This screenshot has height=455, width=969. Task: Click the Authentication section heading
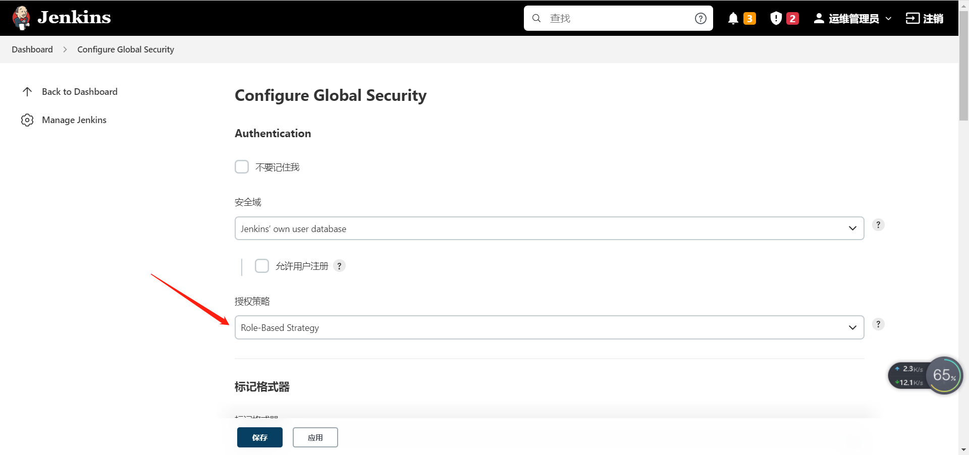pyautogui.click(x=273, y=133)
